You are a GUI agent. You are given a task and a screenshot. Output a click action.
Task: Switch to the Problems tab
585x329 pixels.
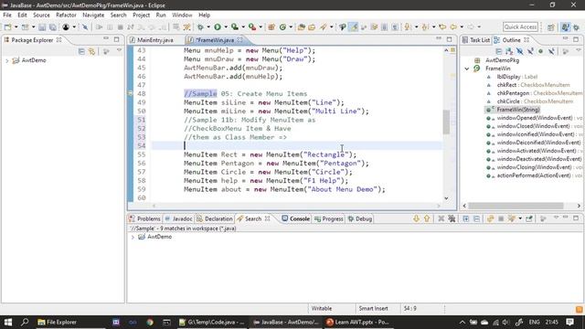coord(144,218)
